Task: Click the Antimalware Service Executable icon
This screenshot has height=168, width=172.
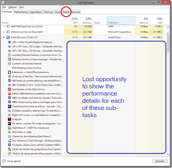Action: click(8, 32)
